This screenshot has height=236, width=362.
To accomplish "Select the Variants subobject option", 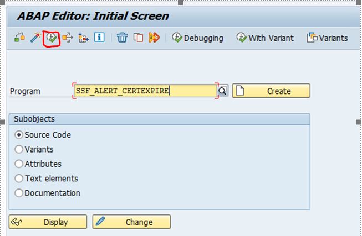I will [x=19, y=149].
